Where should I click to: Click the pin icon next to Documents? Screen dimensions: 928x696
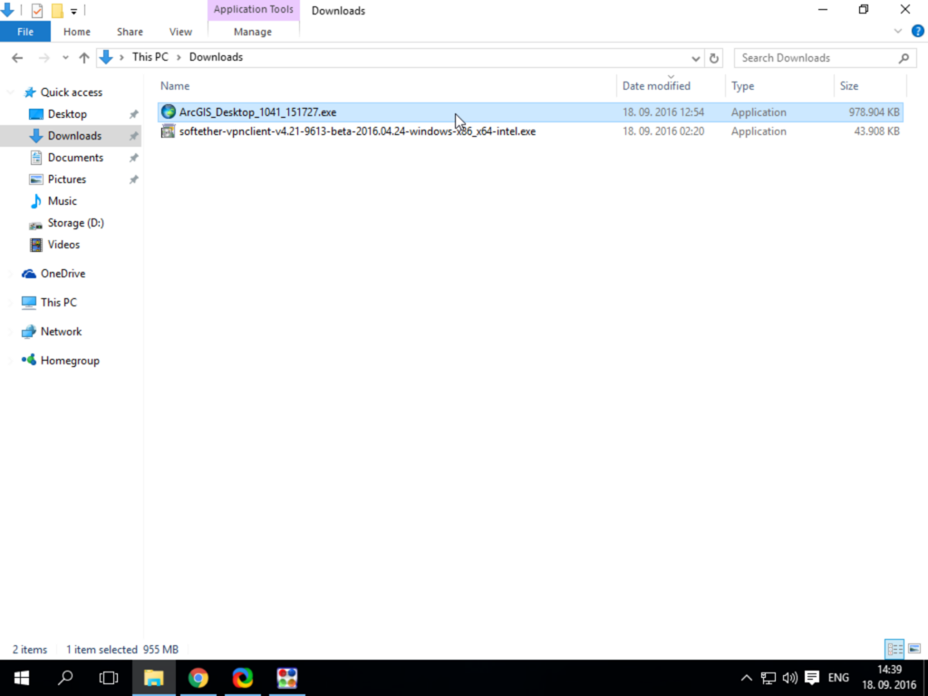134,158
